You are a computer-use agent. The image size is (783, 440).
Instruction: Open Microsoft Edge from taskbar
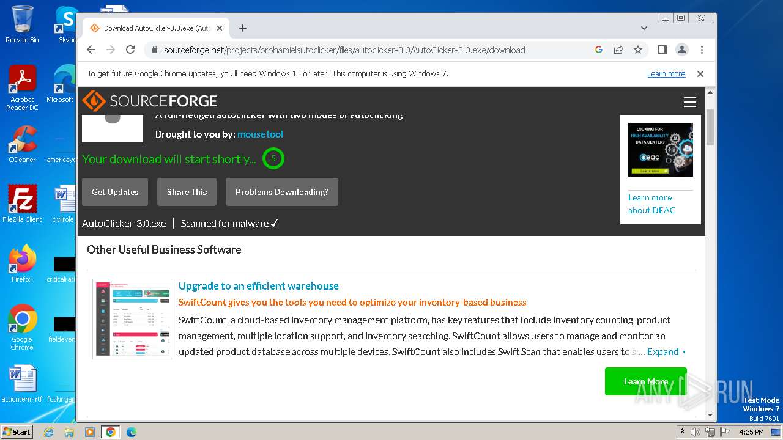point(131,432)
